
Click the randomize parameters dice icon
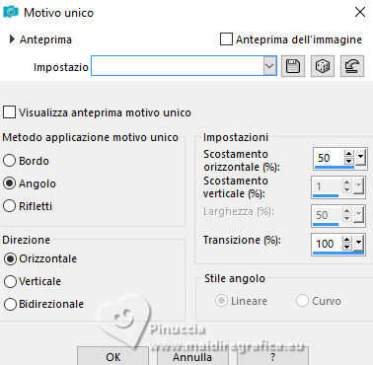pyautogui.click(x=323, y=66)
